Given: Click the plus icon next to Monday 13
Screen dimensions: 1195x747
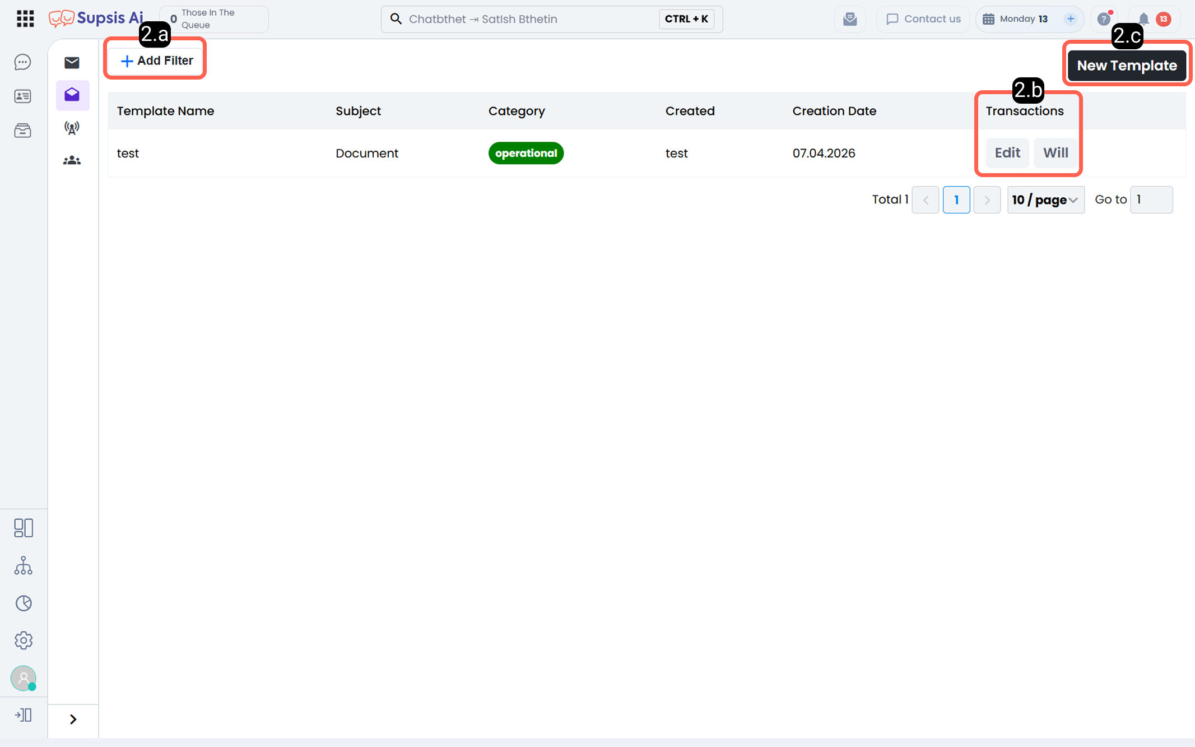Looking at the screenshot, I should pos(1070,19).
